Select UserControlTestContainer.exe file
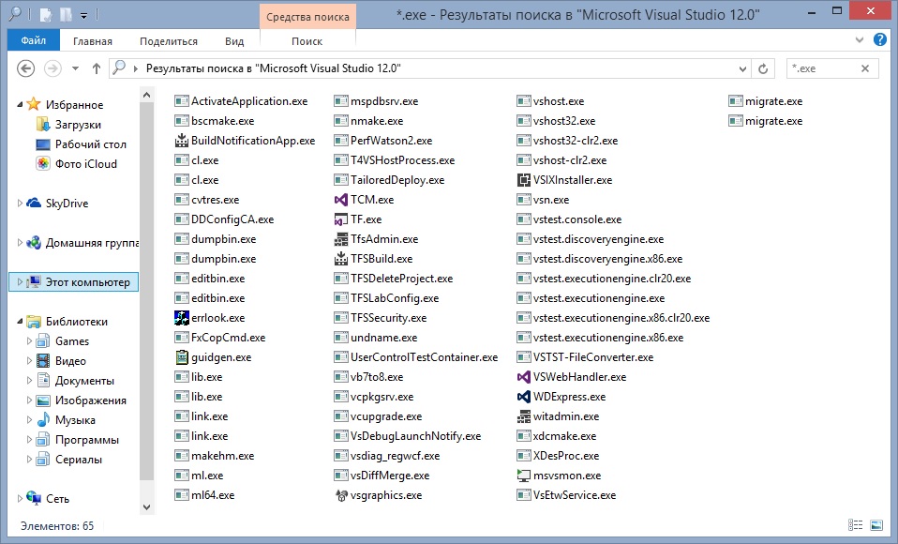The image size is (898, 544). (x=416, y=357)
